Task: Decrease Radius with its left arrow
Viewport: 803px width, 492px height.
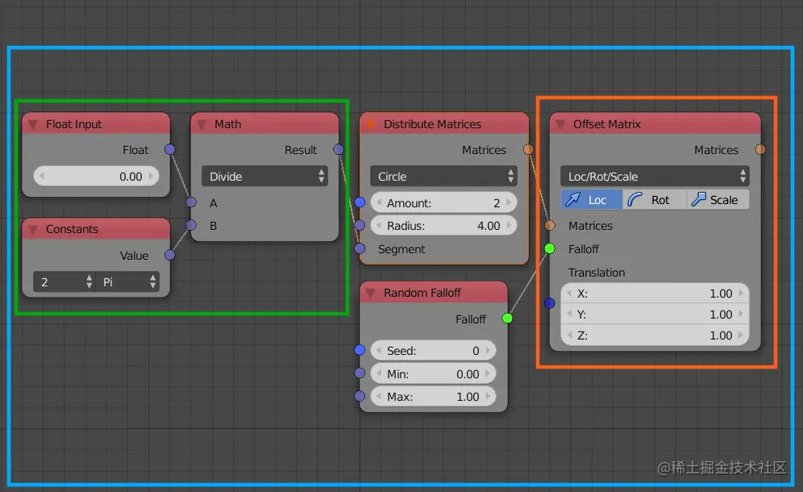Action: pos(379,225)
